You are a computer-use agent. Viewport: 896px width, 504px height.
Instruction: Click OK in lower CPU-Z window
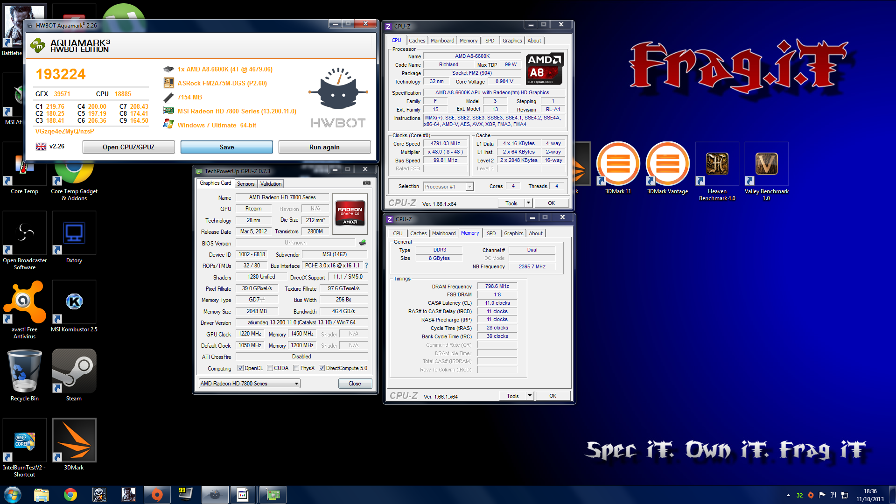point(553,396)
